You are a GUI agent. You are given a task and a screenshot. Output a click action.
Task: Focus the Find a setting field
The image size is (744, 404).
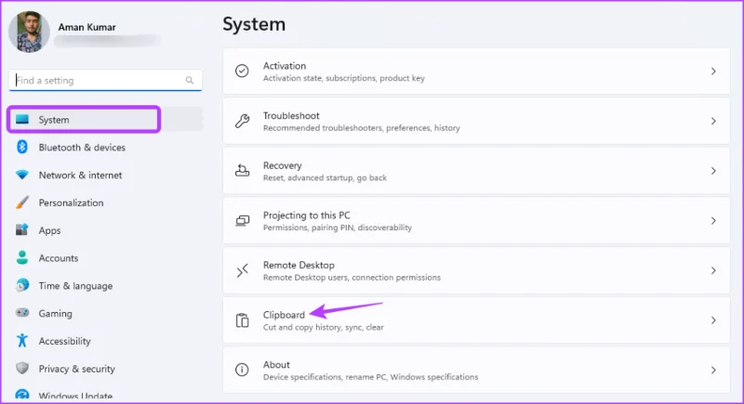[105, 80]
